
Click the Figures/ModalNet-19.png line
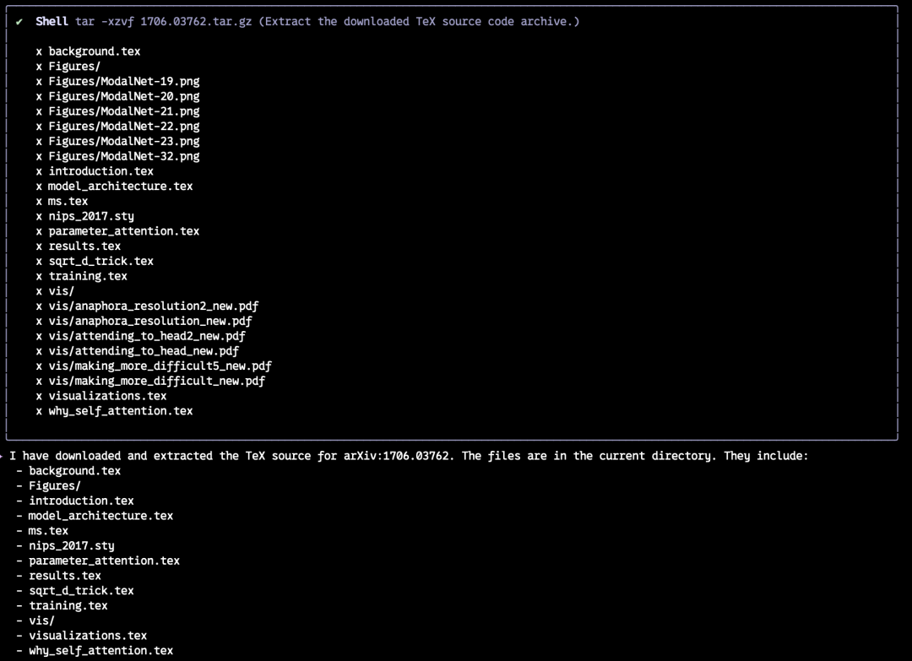(x=117, y=81)
